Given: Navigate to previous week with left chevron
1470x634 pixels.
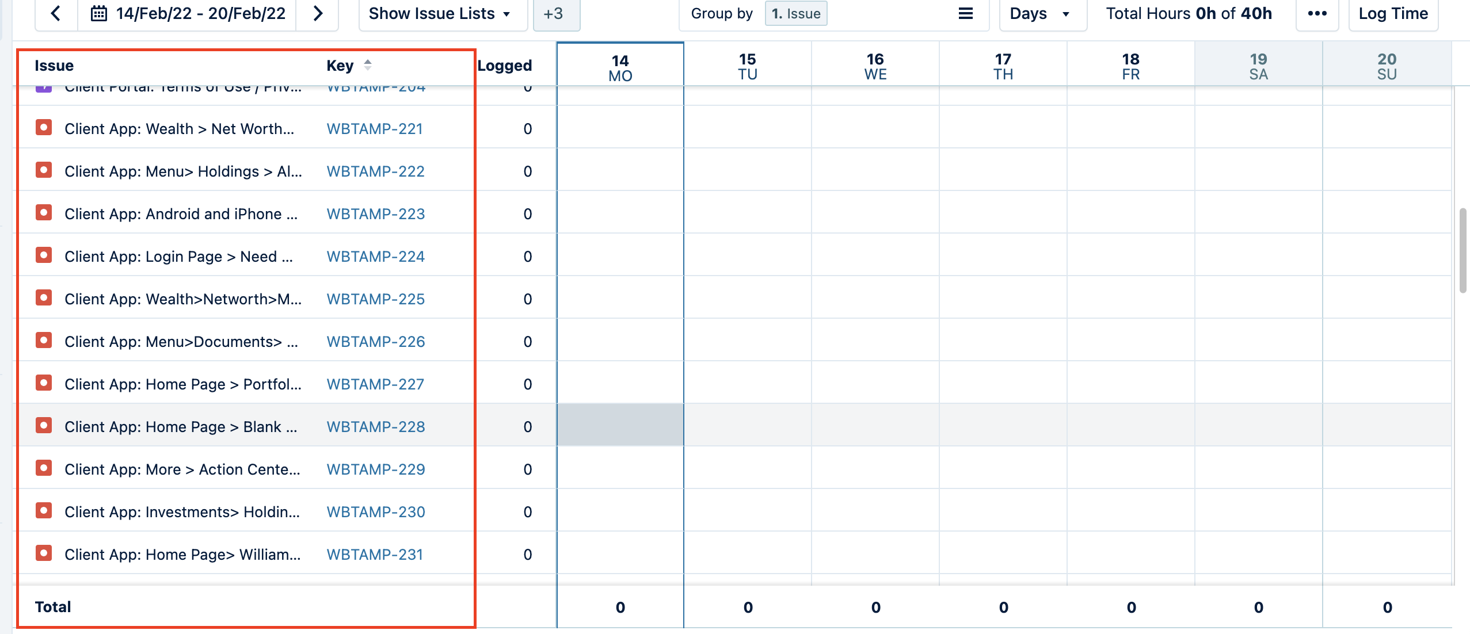Looking at the screenshot, I should click(56, 13).
